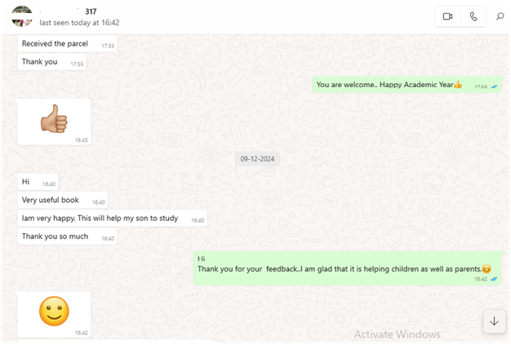Start a voice call
511x344 pixels.
[x=473, y=16]
